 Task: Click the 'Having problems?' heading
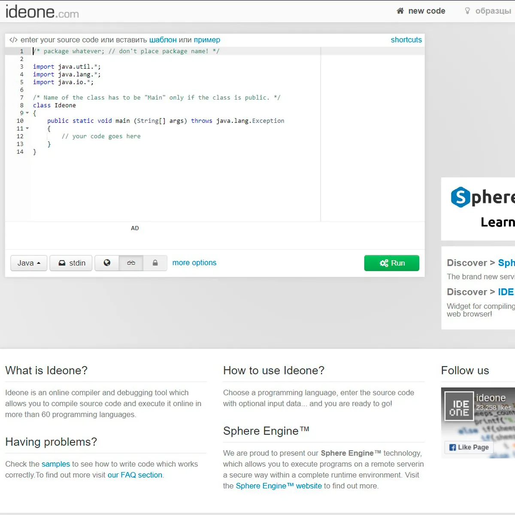point(51,442)
